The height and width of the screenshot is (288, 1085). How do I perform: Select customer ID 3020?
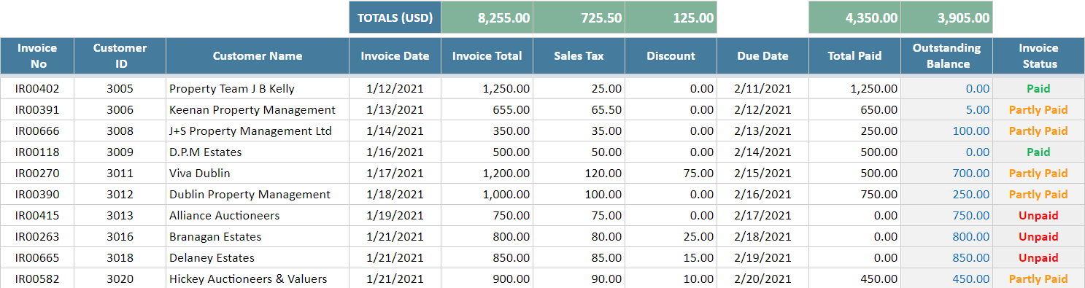(x=120, y=279)
